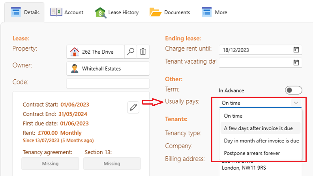Viewport: 313px width, 176px height.
Task: Click 'Since 13/07/2023 (5 Months ago)' text
Action: click(x=58, y=140)
